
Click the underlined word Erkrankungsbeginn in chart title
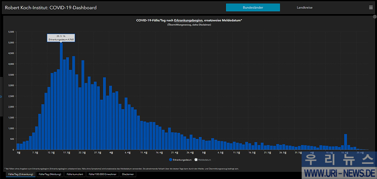(188, 20)
